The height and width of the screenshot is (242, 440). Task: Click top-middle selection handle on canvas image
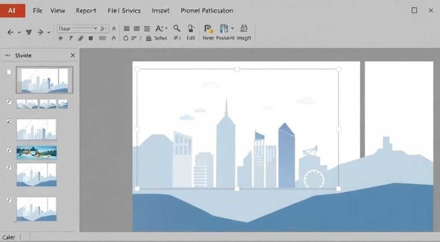[x=237, y=69]
